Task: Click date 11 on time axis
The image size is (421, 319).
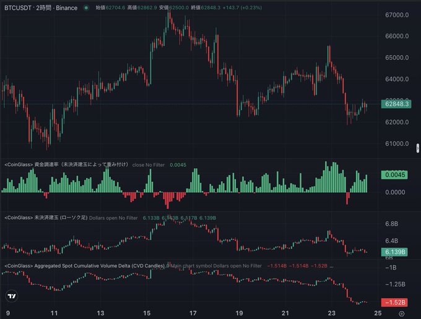Action: (x=54, y=313)
